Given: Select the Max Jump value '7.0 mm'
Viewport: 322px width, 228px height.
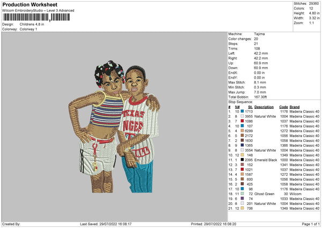Looking at the screenshot, I should (x=260, y=92).
